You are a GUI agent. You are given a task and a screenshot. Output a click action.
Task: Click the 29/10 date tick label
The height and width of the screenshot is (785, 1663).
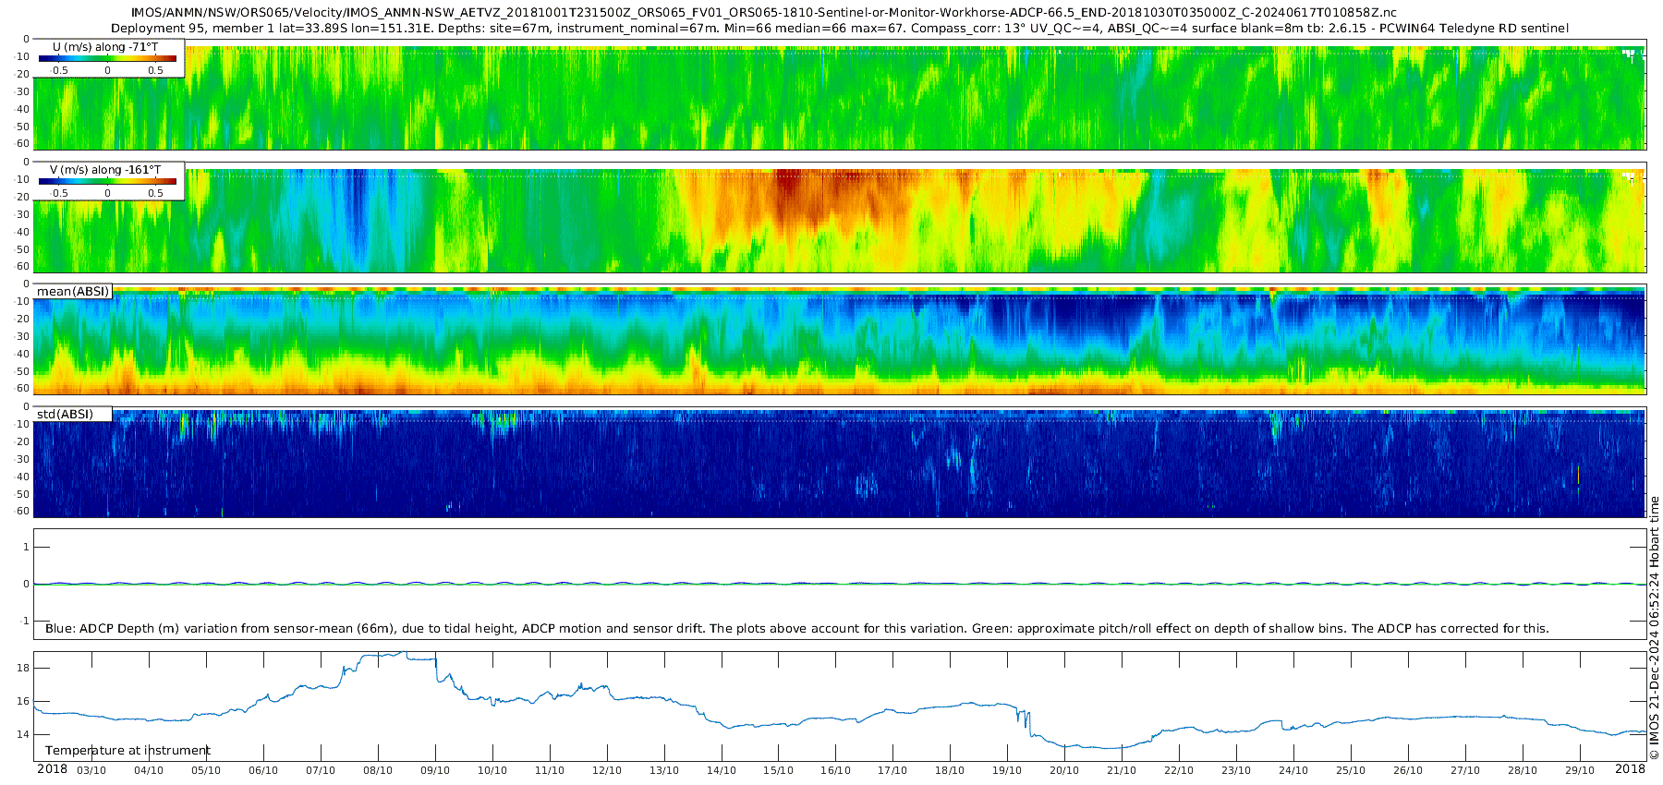coord(1580,770)
